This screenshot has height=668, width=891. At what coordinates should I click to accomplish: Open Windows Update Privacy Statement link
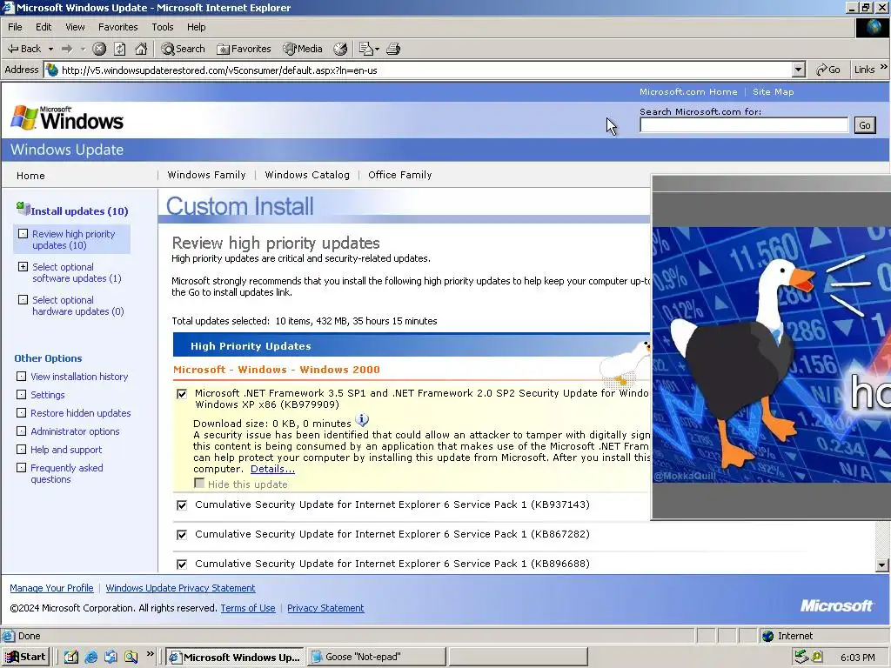[x=180, y=588]
